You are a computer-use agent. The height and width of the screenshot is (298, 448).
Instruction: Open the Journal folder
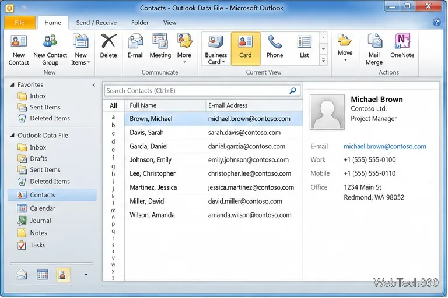(34, 221)
